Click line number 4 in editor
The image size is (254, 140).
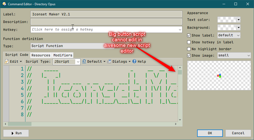click(x=22, y=89)
